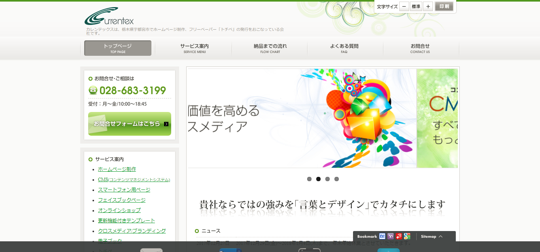Click the お問合せフォームはこちら button
This screenshot has height=252, width=540.
pyautogui.click(x=130, y=124)
